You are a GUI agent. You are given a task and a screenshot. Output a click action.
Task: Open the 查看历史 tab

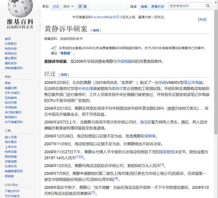158,7
